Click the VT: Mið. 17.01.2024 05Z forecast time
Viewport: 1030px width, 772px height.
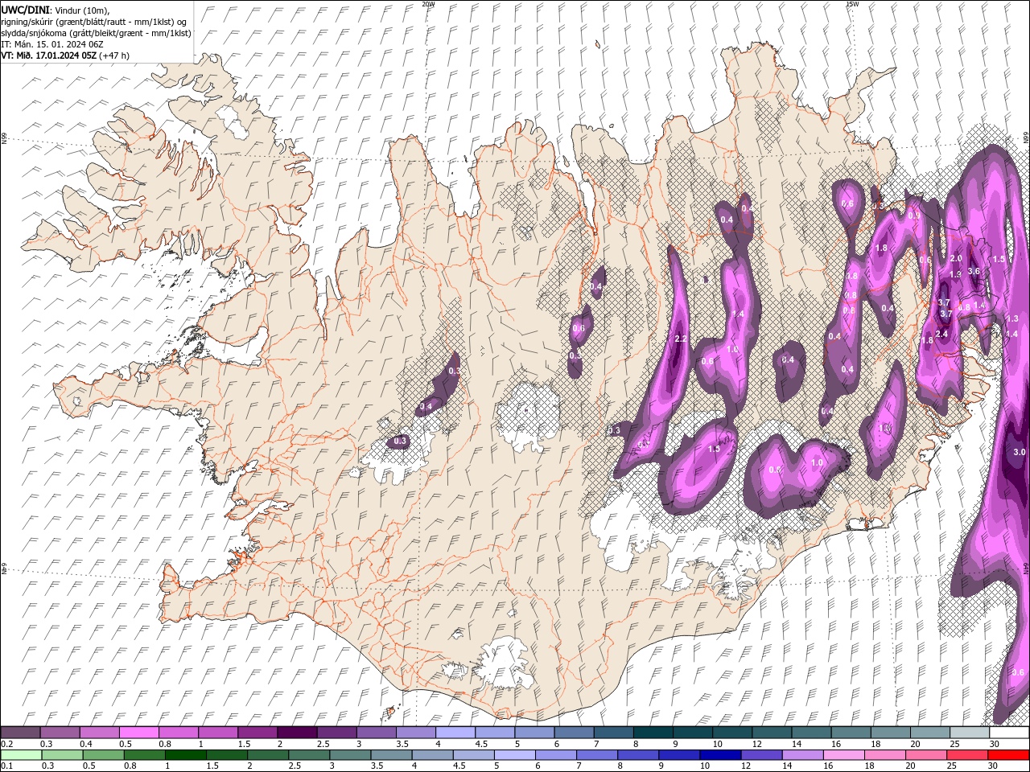pyautogui.click(x=65, y=55)
